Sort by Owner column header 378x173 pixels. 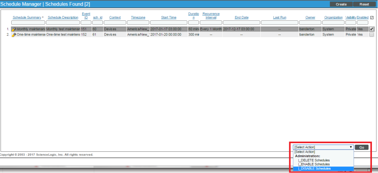click(311, 18)
